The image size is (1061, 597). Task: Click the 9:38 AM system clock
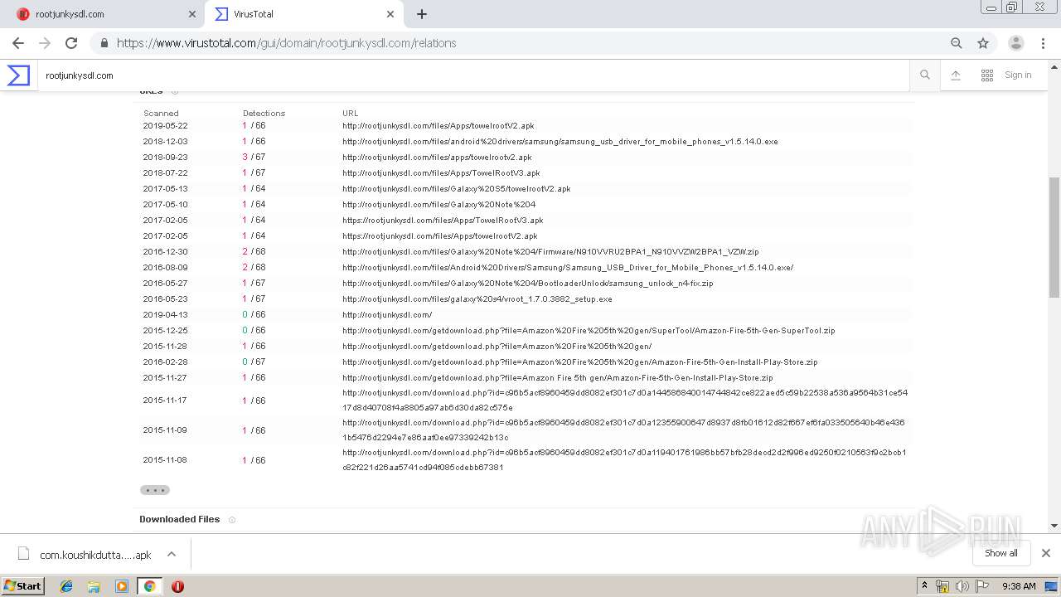pos(1019,586)
